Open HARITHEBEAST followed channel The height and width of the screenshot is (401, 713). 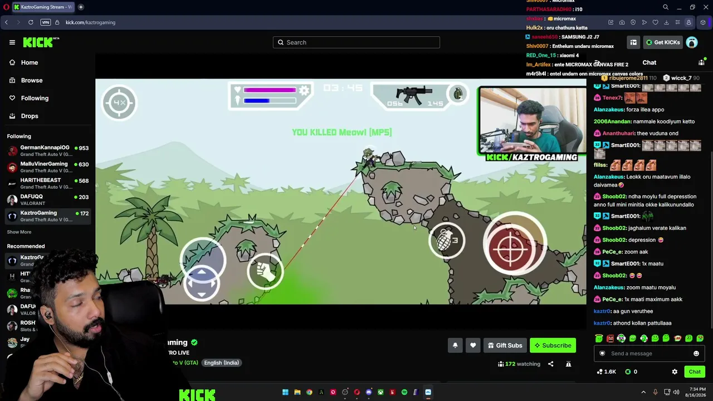(48, 183)
